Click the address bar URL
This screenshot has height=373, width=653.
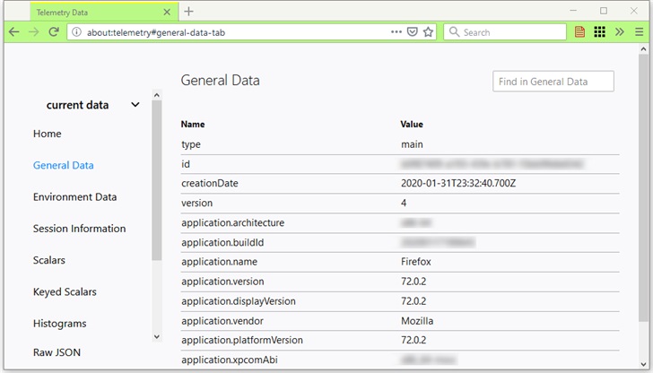(x=156, y=32)
